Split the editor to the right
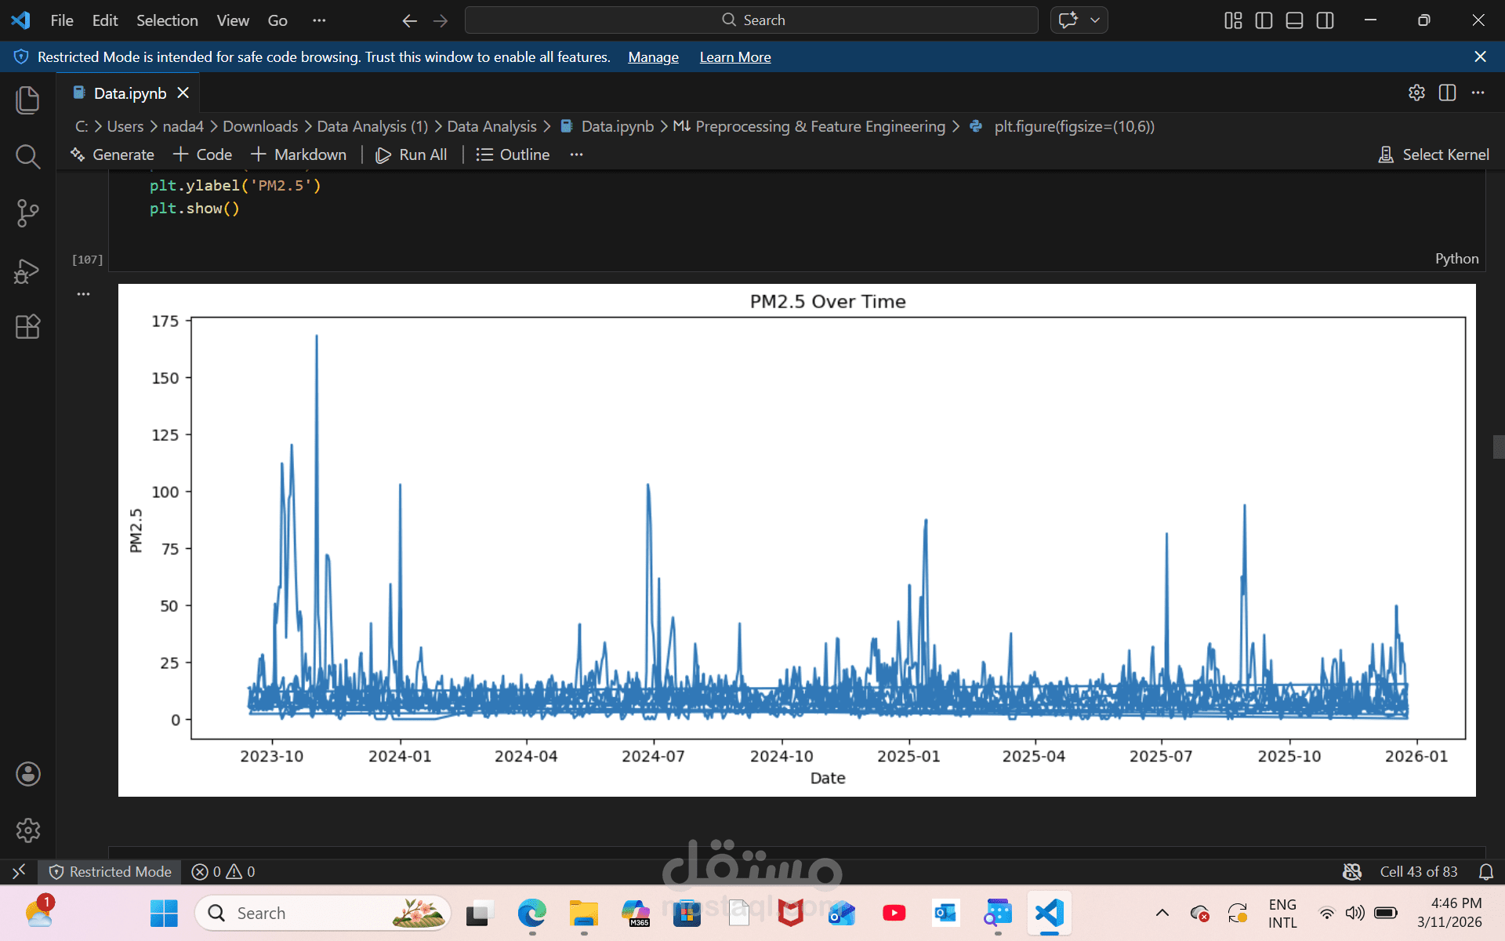The image size is (1505, 941). (x=1447, y=93)
